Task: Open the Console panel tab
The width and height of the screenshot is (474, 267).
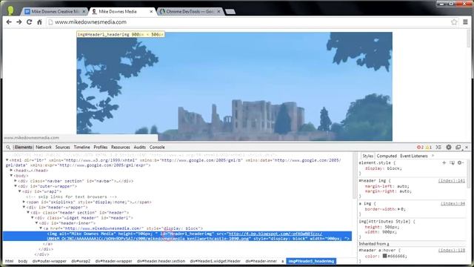Action: point(157,147)
